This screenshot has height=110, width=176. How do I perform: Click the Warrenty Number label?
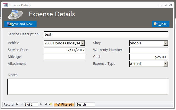coord(108,50)
